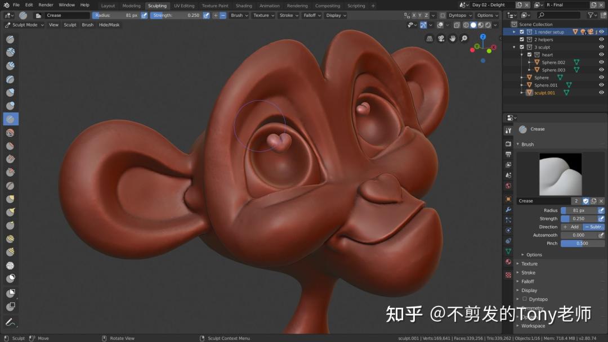Select the Fill brush tool
608x342 pixels.
(x=11, y=159)
